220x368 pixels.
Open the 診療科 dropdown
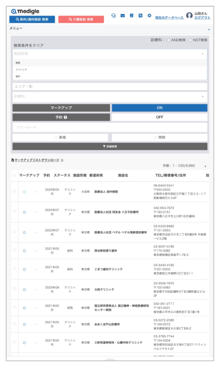[x=110, y=96]
